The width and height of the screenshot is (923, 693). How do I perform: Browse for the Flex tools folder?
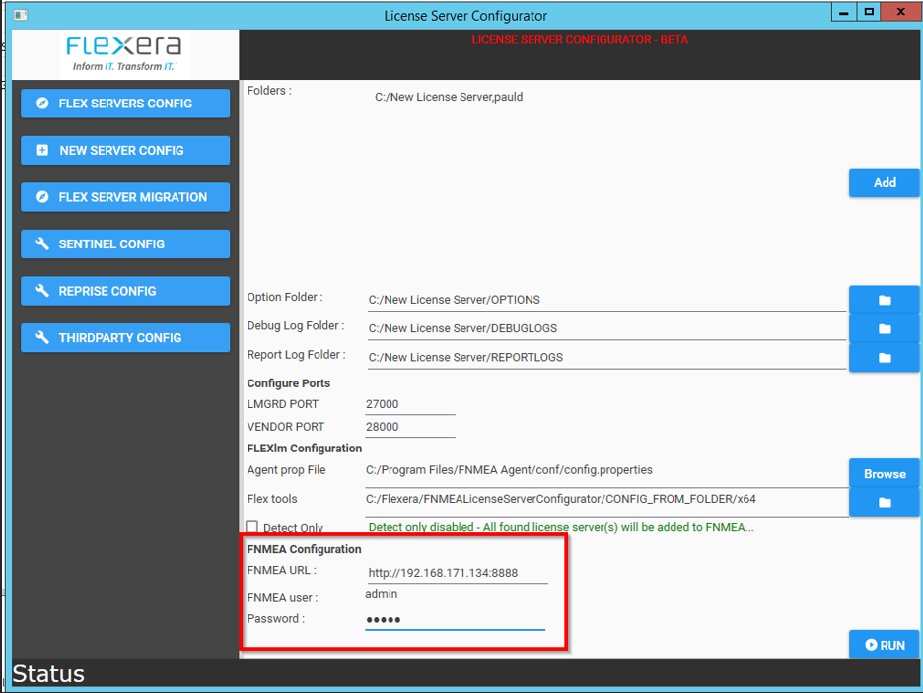pos(885,503)
